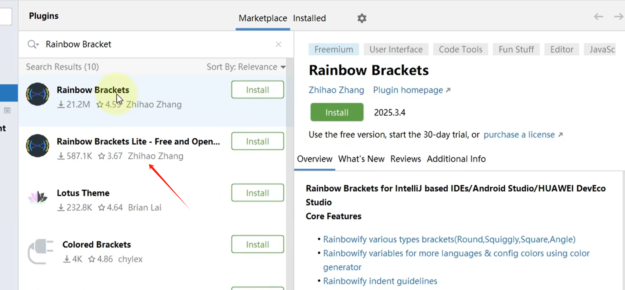Screen dimensions: 625x290
Task: Open the Zhihao Zhang vendor link
Action: point(336,90)
